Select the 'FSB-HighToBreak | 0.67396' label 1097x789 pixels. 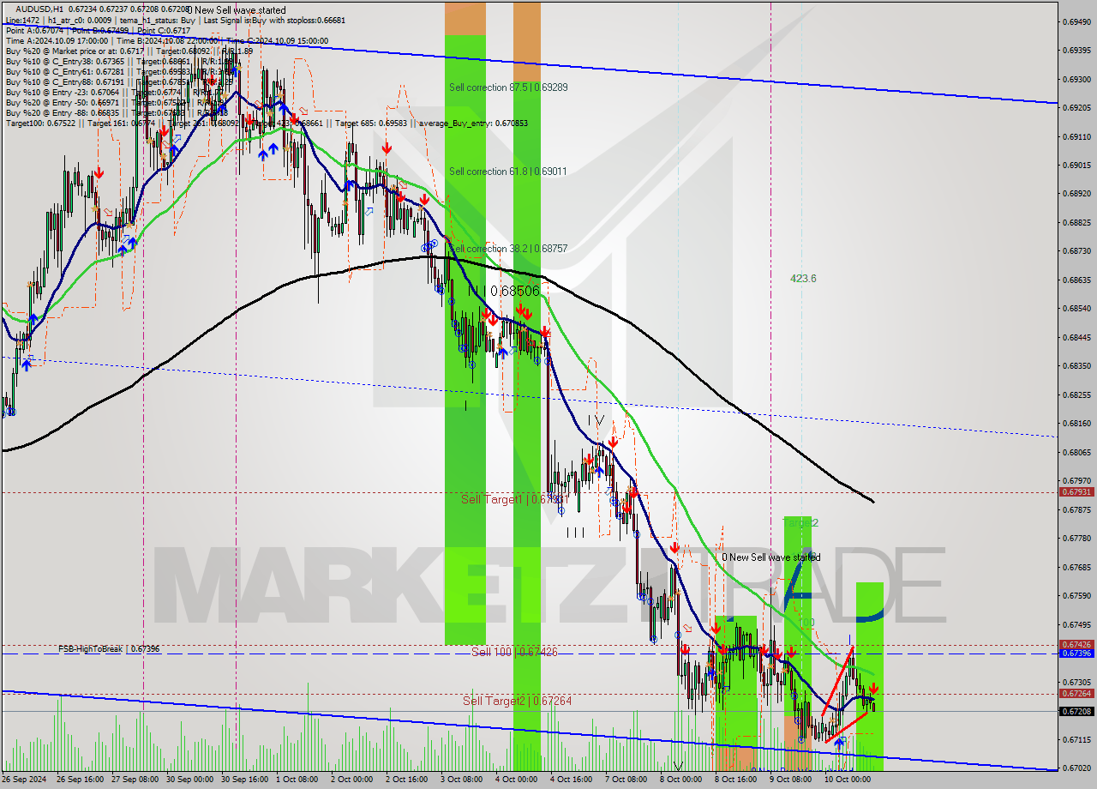[109, 649]
